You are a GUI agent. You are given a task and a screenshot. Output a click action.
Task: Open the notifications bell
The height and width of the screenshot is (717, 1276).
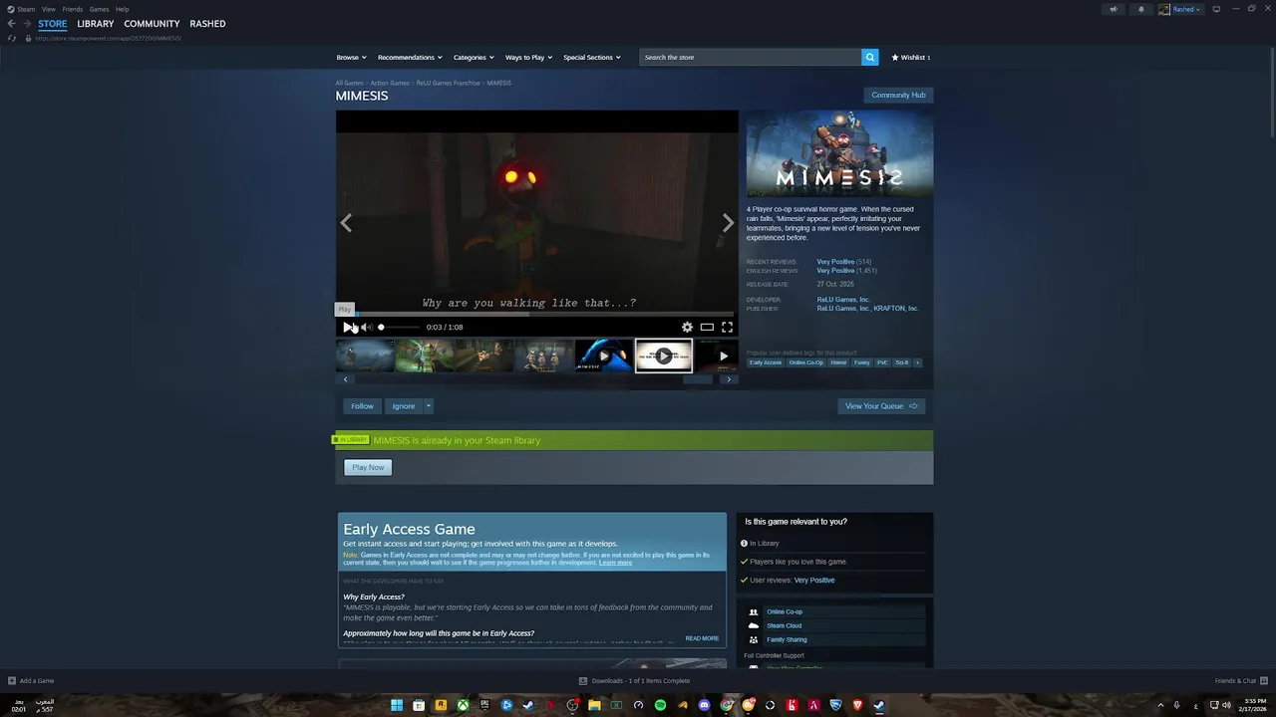[1141, 9]
